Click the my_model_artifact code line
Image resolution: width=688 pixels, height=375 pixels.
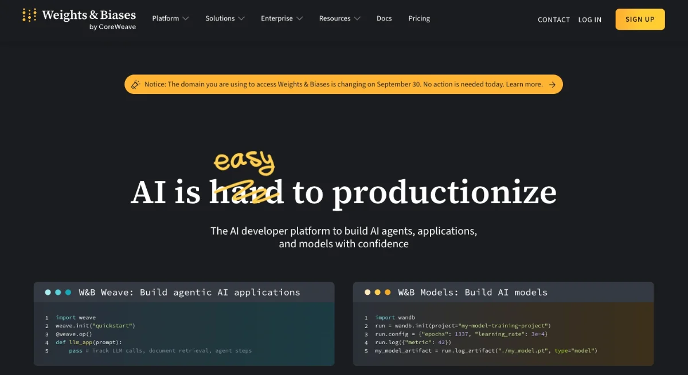pos(486,350)
